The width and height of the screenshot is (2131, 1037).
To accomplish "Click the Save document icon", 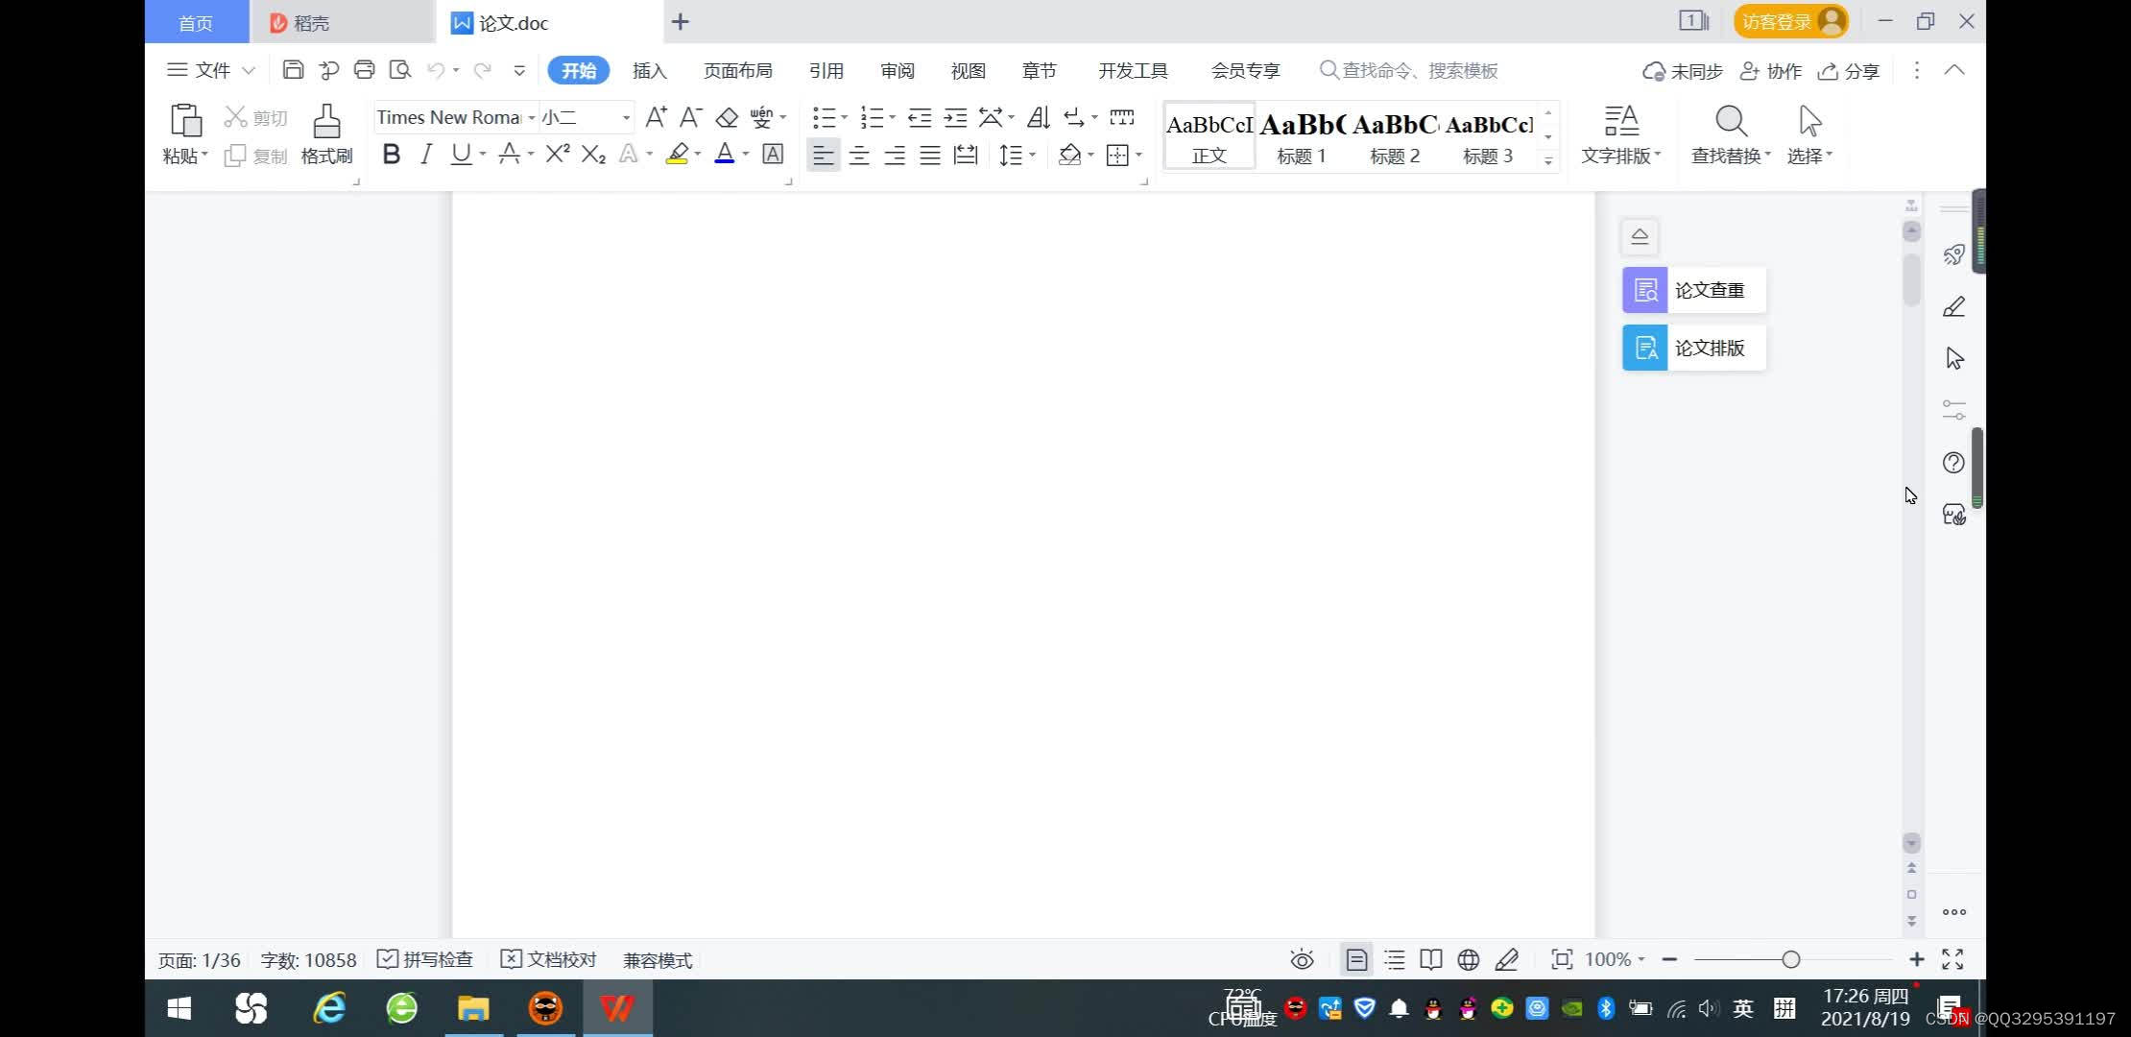I will (293, 70).
